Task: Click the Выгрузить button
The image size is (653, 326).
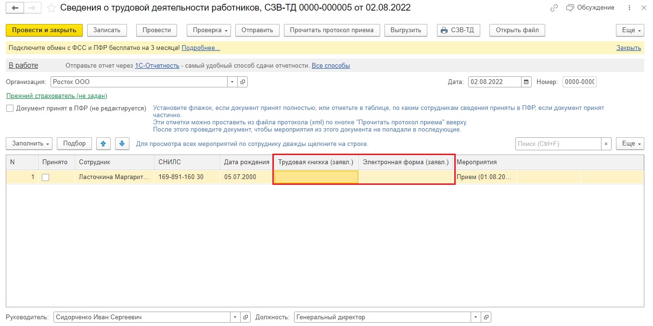Action: click(406, 30)
